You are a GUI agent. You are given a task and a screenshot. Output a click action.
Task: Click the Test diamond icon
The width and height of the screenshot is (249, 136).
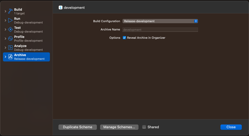tap(10, 29)
